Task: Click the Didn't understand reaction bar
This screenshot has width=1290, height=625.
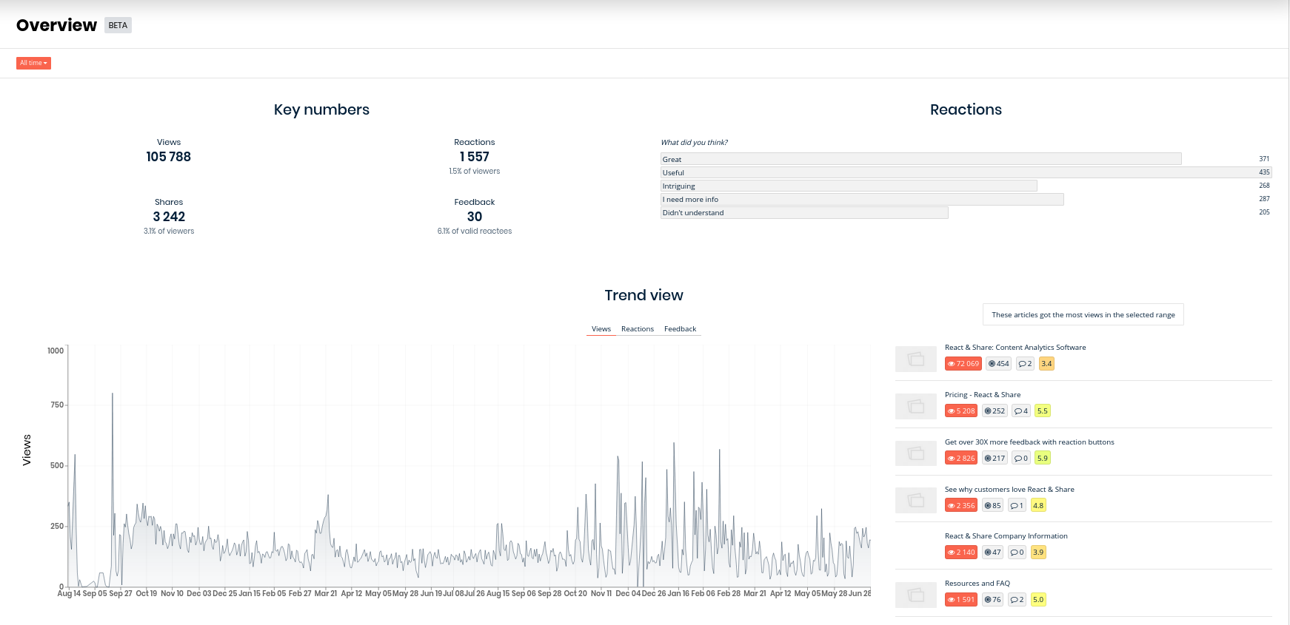Action: point(804,212)
